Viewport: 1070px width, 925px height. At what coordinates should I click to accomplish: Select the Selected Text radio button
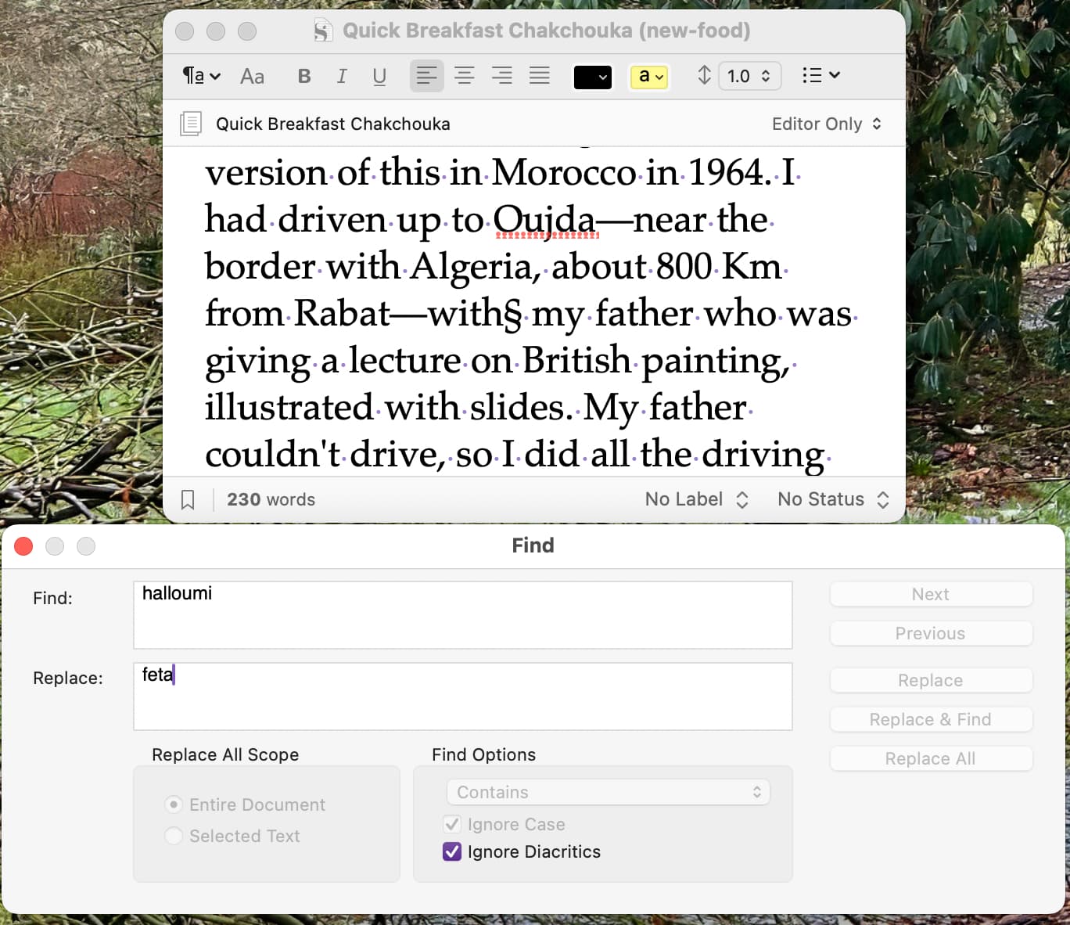[174, 836]
